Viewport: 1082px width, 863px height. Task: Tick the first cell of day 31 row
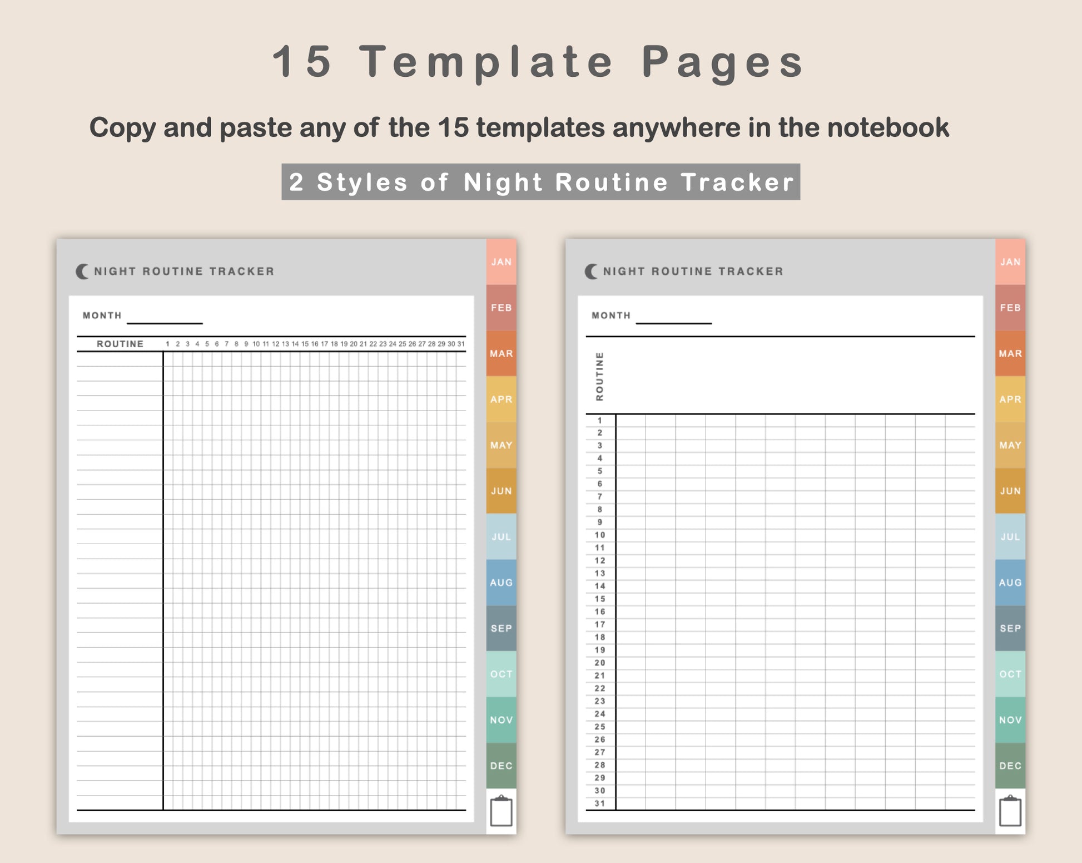(631, 803)
